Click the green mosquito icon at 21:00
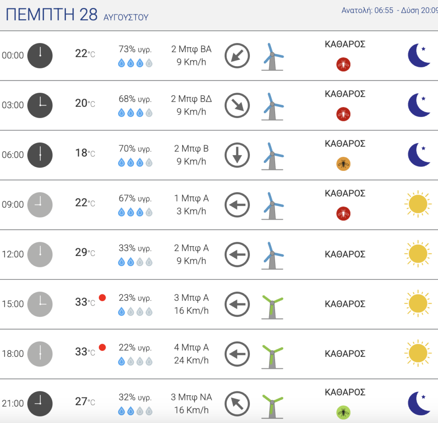The image size is (438, 423). 343,412
